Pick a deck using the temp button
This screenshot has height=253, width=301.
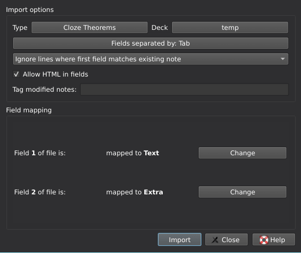tap(230, 27)
